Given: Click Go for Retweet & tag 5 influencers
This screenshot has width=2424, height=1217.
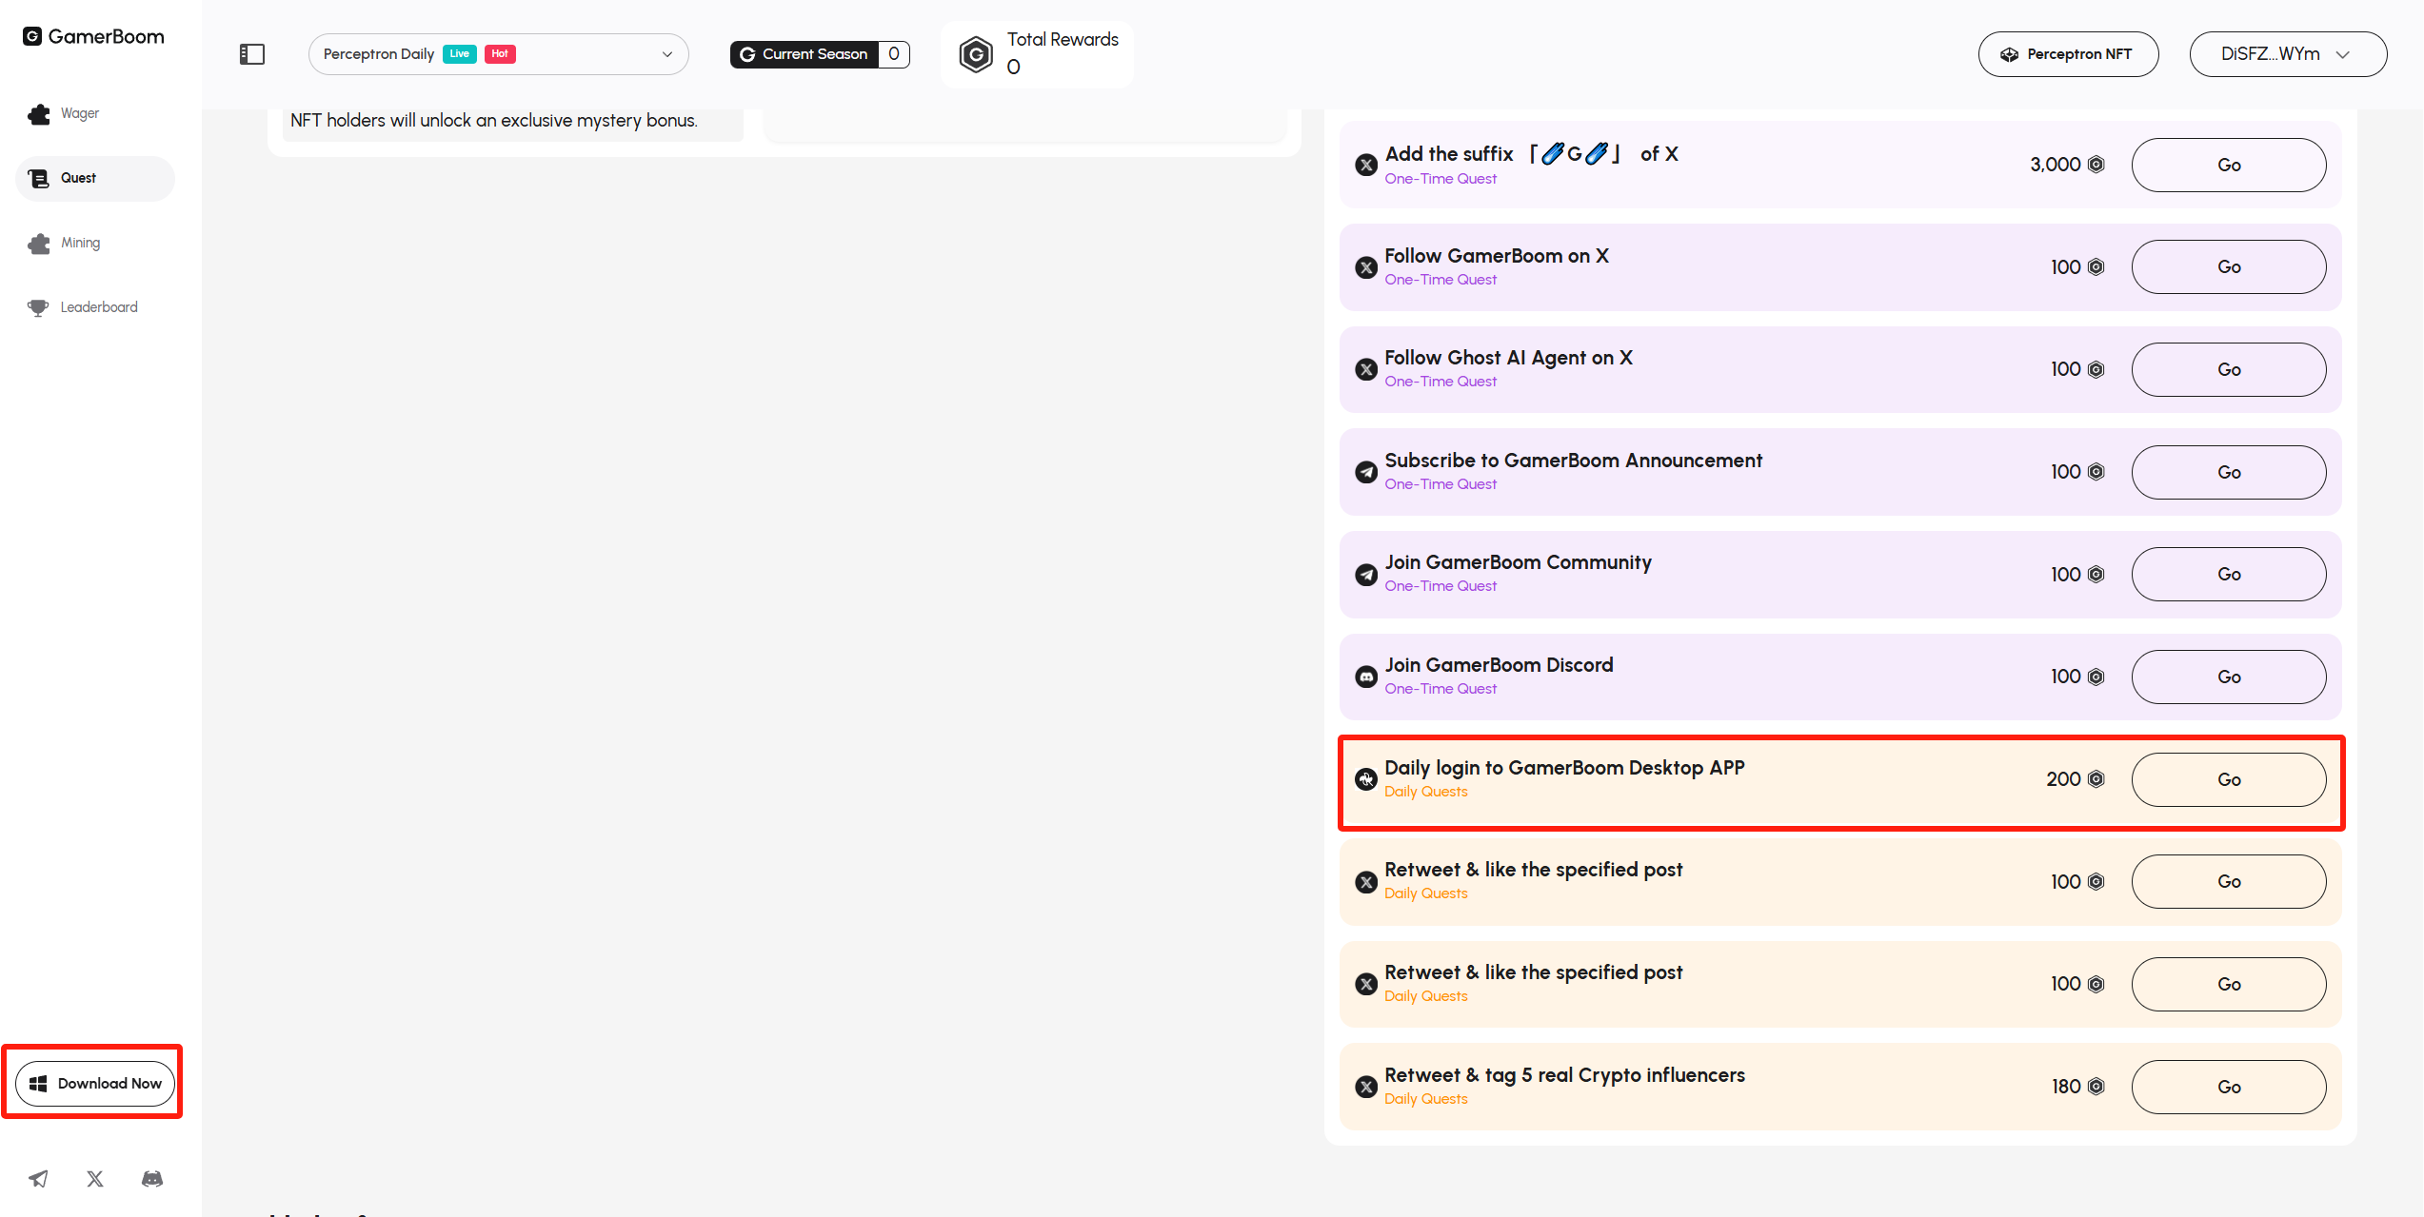Looking at the screenshot, I should [2229, 1087].
